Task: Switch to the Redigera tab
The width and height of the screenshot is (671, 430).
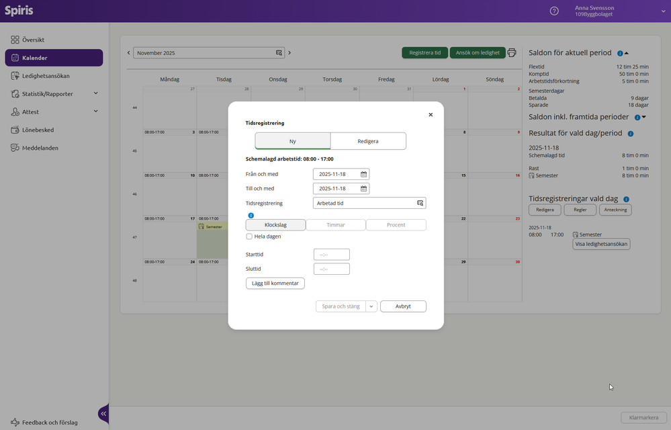Action: (368, 141)
